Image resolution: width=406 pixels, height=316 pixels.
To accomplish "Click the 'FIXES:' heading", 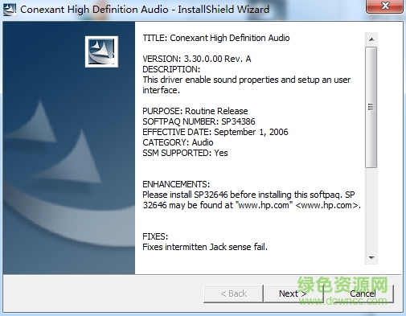I will click(155, 236).
